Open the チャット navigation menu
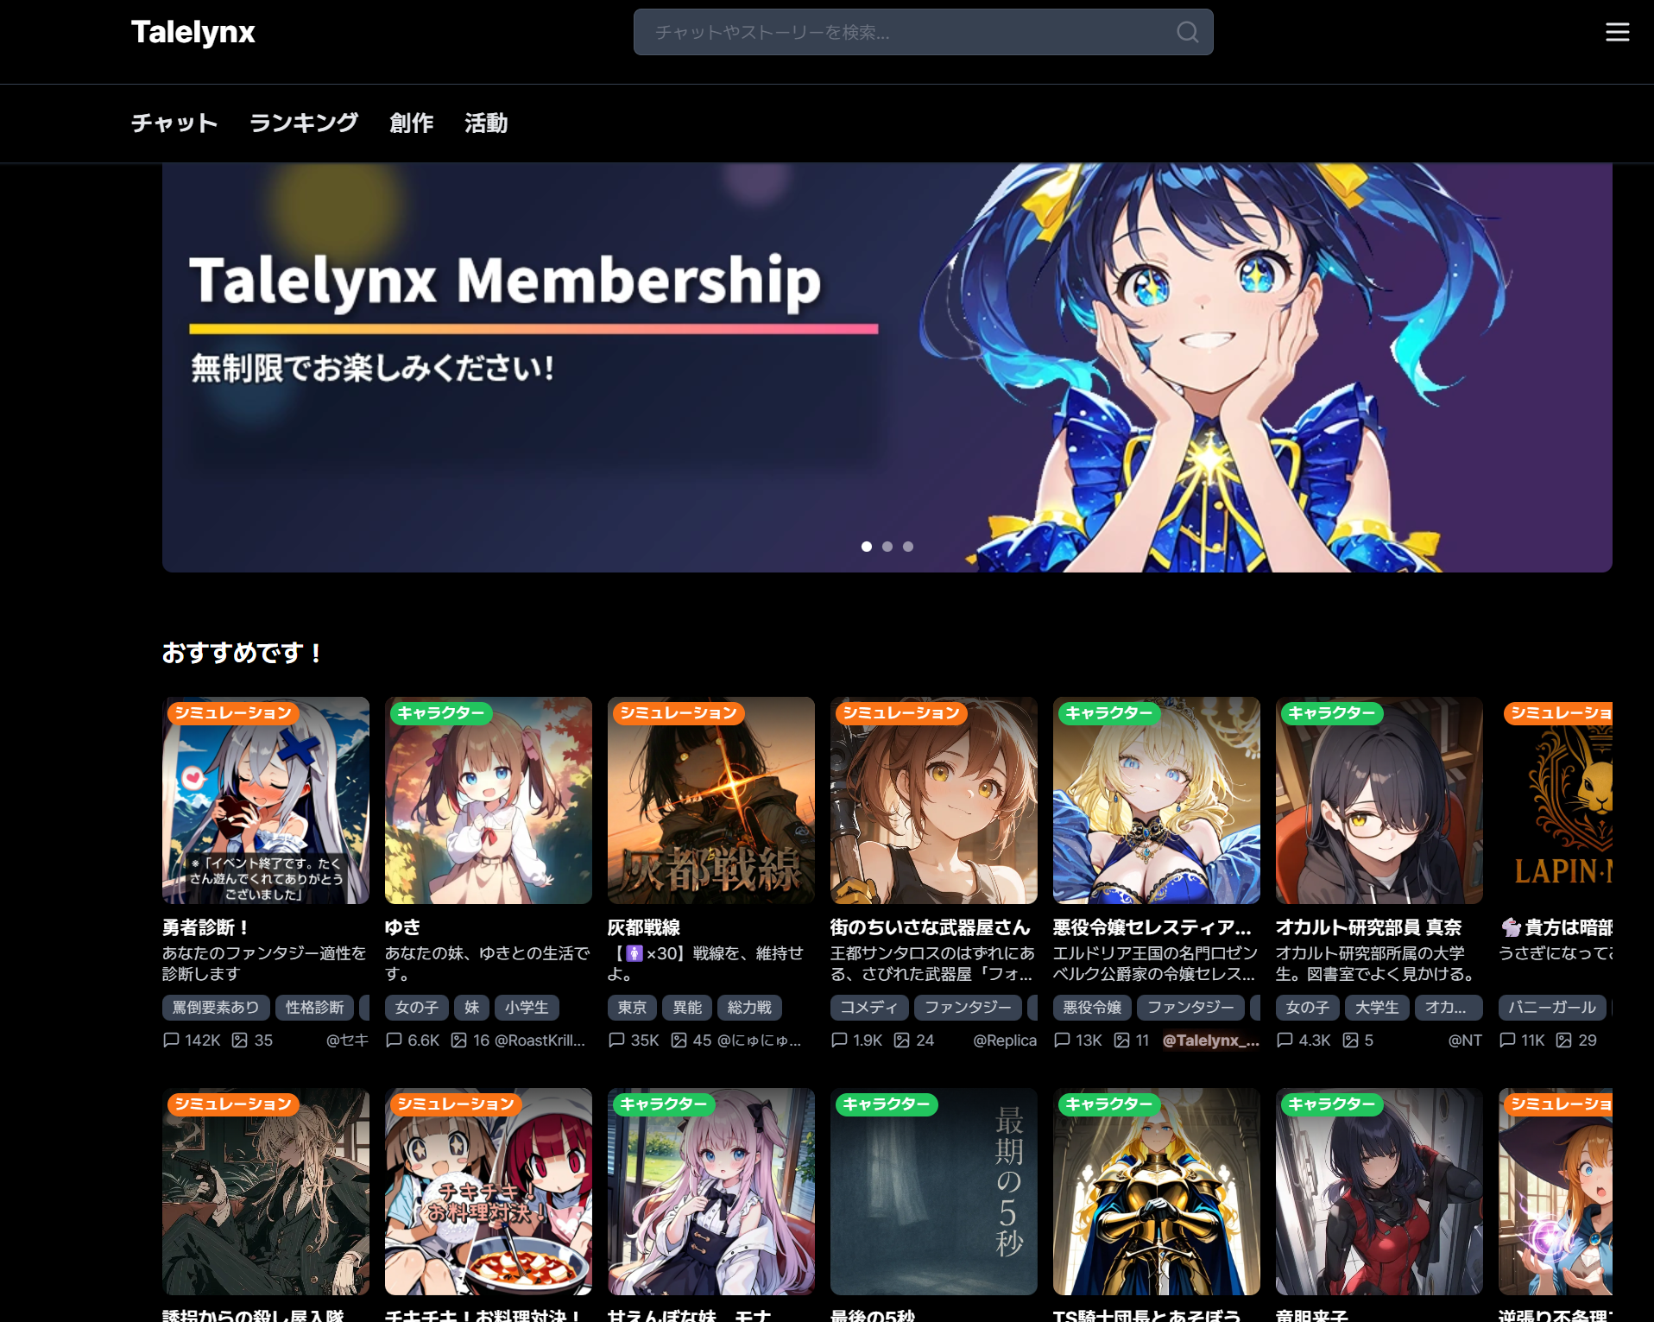Screen dimensions: 1654x1322 click(174, 123)
